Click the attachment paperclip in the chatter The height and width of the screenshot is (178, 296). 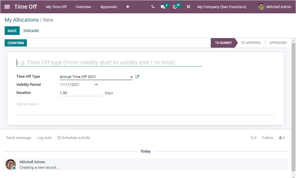point(252,138)
